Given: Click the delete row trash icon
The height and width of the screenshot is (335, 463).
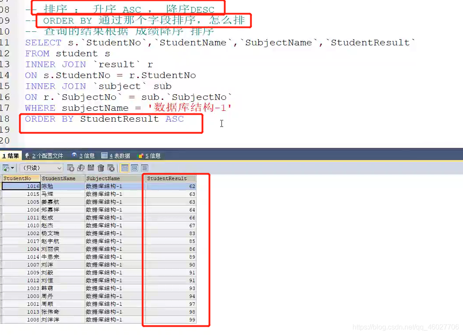Looking at the screenshot, I should tap(101, 168).
